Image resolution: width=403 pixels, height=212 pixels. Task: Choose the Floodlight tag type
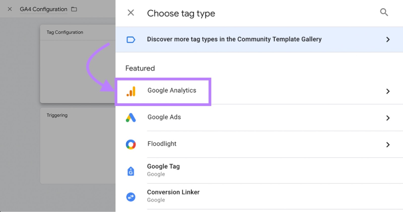click(x=162, y=144)
